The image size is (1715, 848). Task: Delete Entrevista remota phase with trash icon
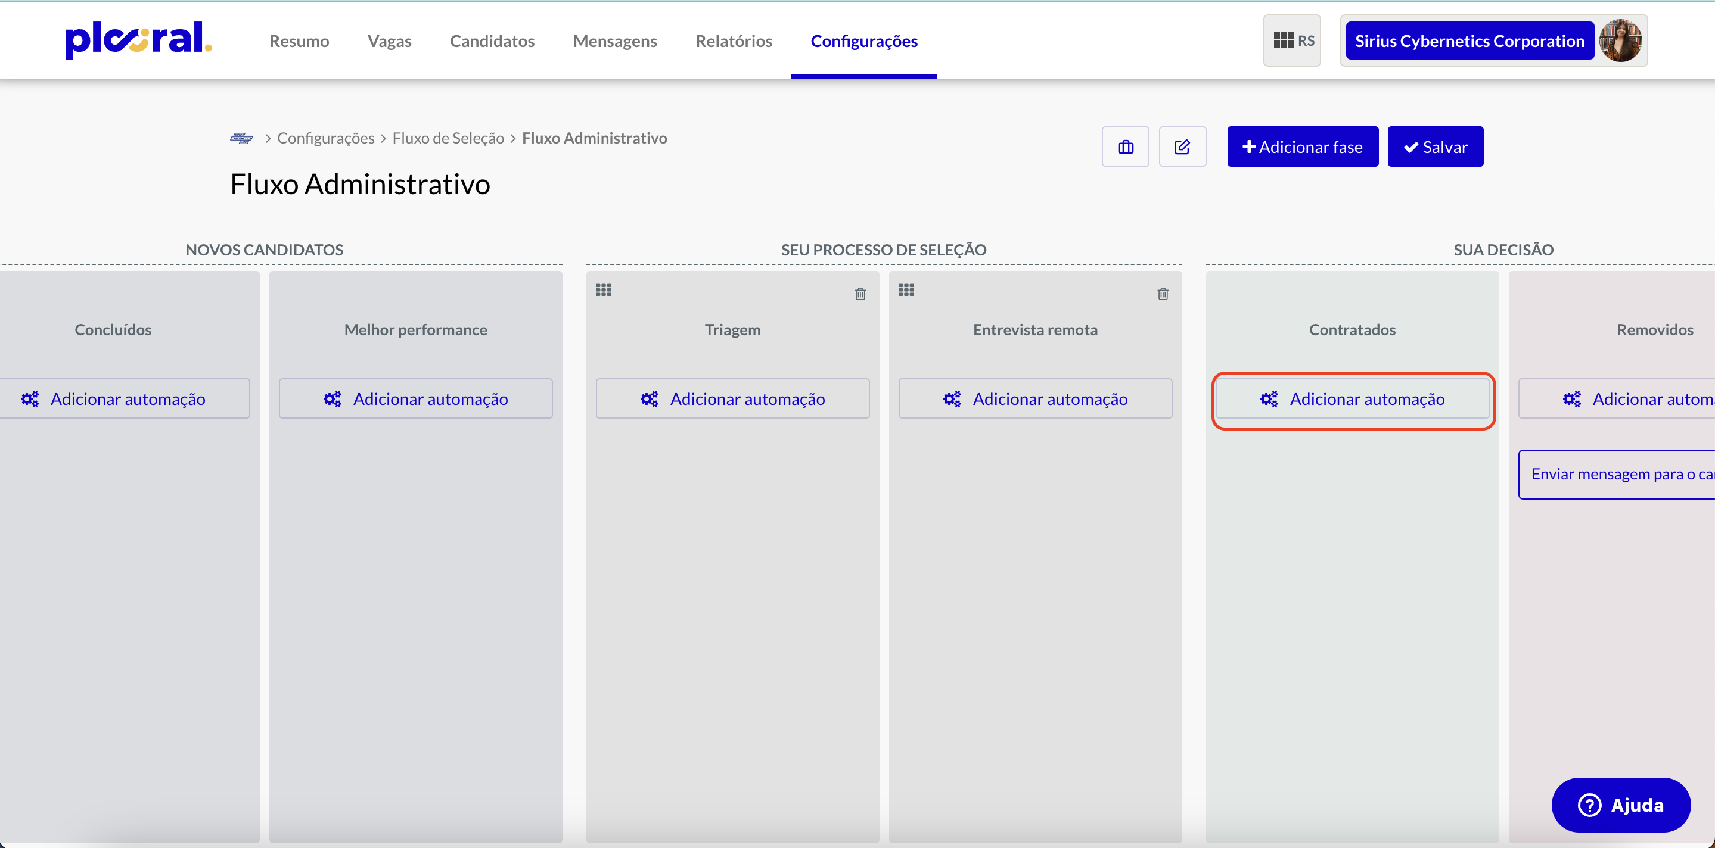pyautogui.click(x=1163, y=294)
